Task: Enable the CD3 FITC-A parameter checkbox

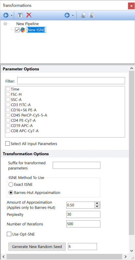Action: [8, 105]
